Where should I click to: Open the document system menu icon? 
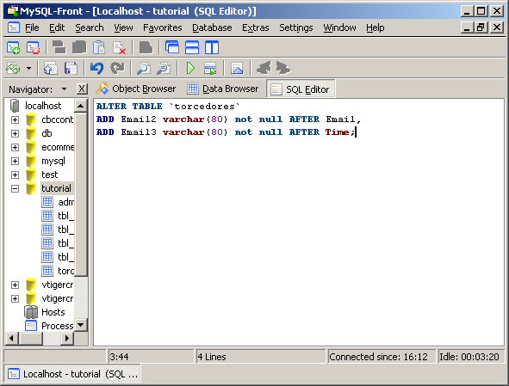(13, 28)
